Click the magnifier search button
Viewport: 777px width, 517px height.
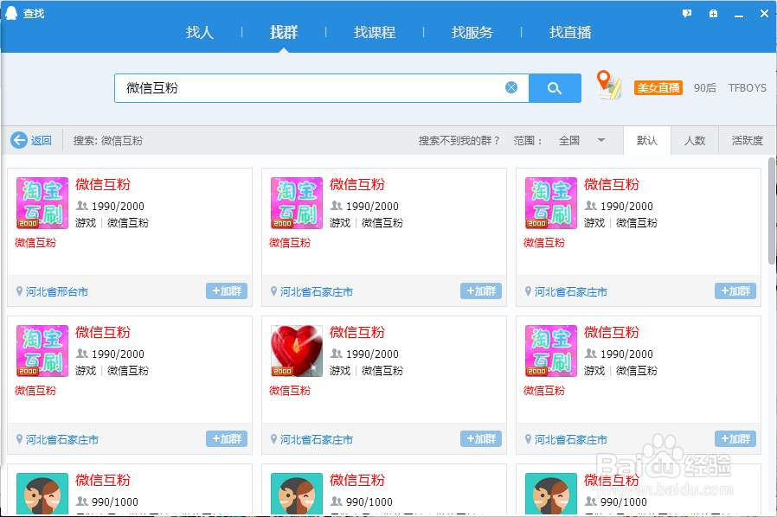coord(555,88)
